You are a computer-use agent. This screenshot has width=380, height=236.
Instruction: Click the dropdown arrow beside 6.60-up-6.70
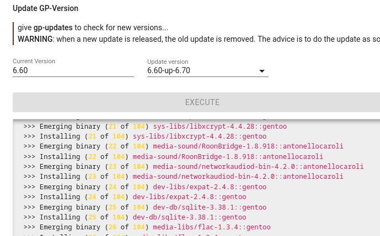(x=262, y=71)
